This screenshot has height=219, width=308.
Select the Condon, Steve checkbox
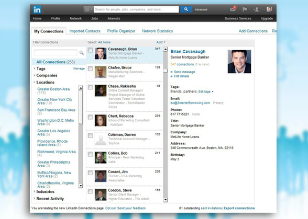pyautogui.click(x=90, y=191)
